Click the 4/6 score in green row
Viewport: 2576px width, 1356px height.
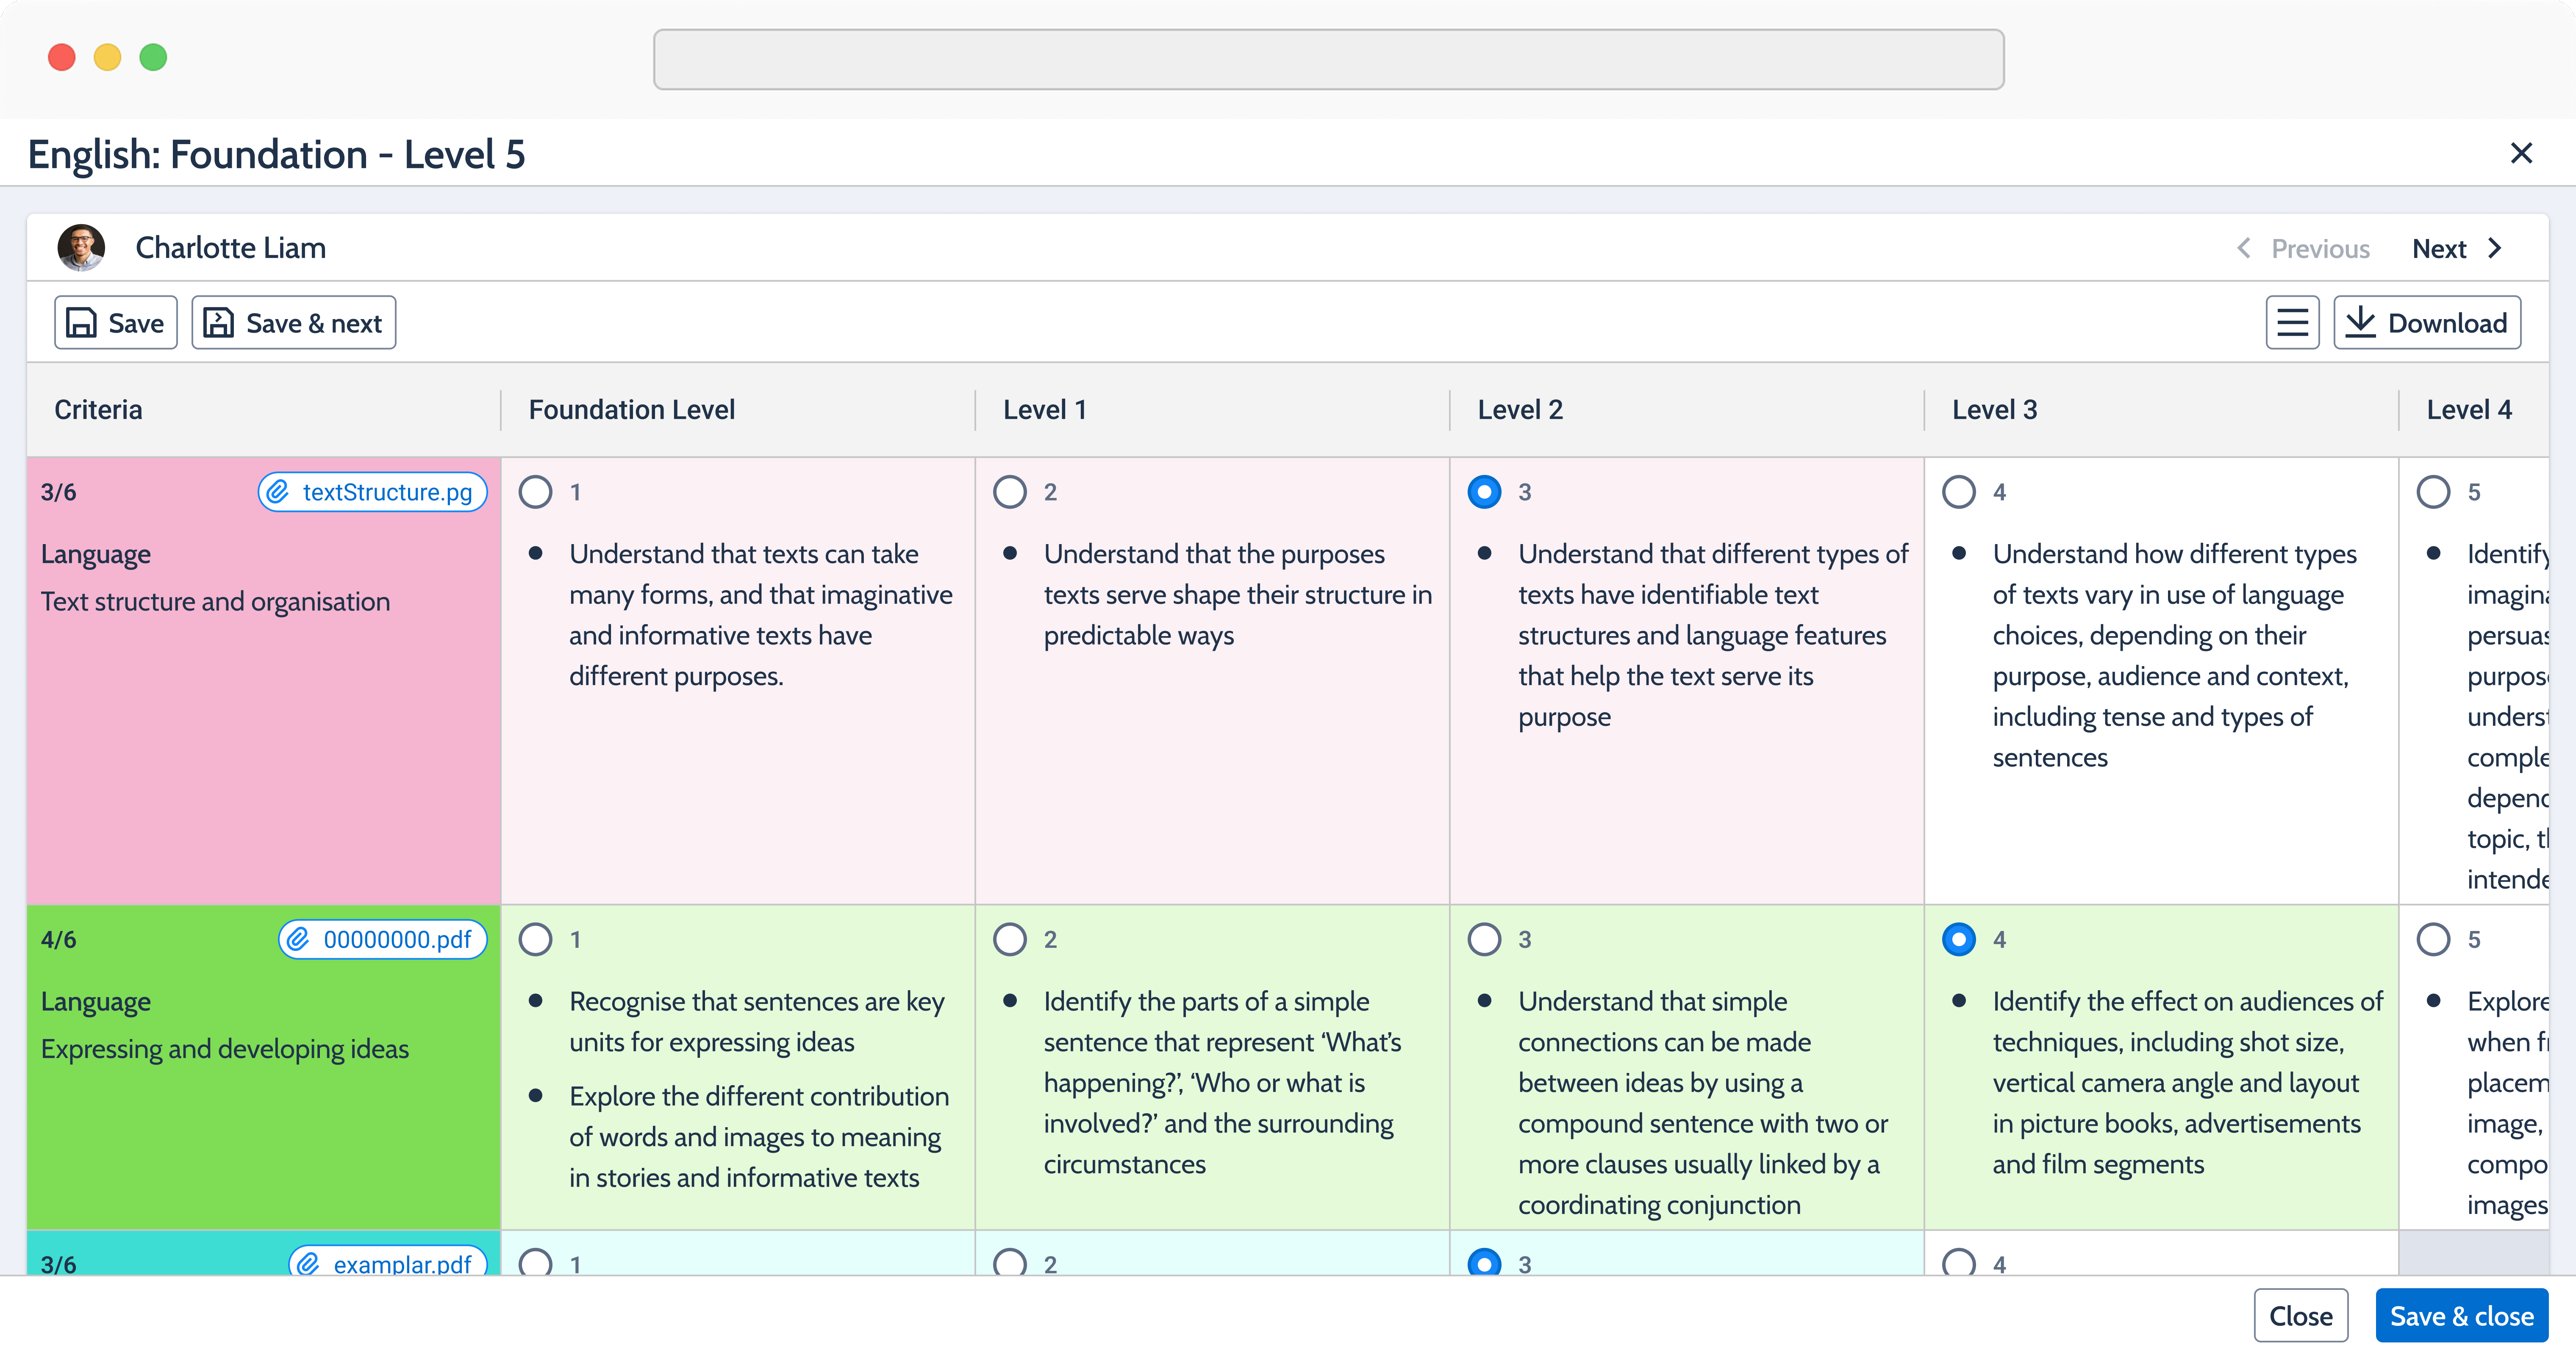click(58, 939)
